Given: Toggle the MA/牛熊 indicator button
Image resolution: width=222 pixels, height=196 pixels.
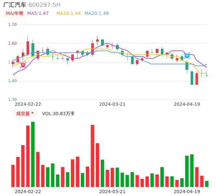Looking at the screenshot, I should pyautogui.click(x=14, y=14).
